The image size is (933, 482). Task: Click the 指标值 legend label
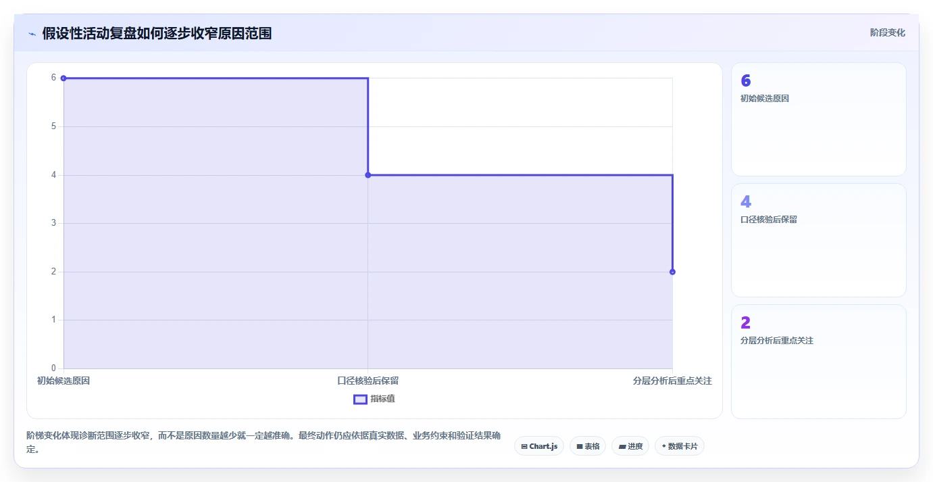point(382,399)
